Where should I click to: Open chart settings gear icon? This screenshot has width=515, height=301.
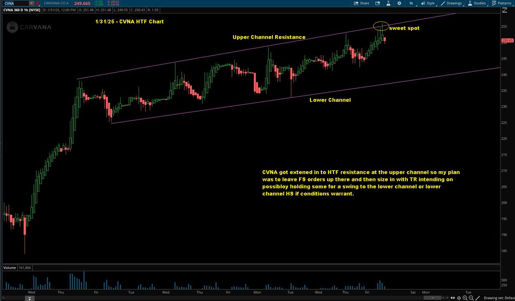(x=400, y=3)
